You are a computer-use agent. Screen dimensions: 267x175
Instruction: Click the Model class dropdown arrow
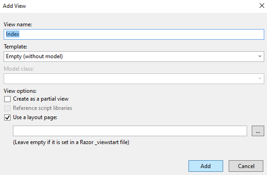pos(260,78)
